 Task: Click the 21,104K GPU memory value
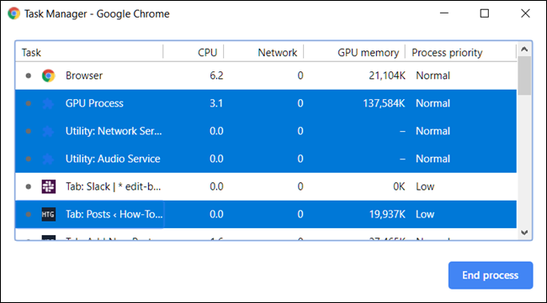387,76
